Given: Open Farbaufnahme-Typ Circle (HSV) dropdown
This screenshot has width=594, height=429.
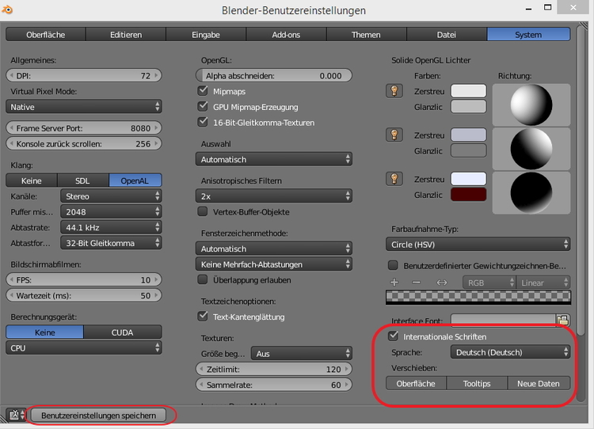Looking at the screenshot, I should [478, 245].
